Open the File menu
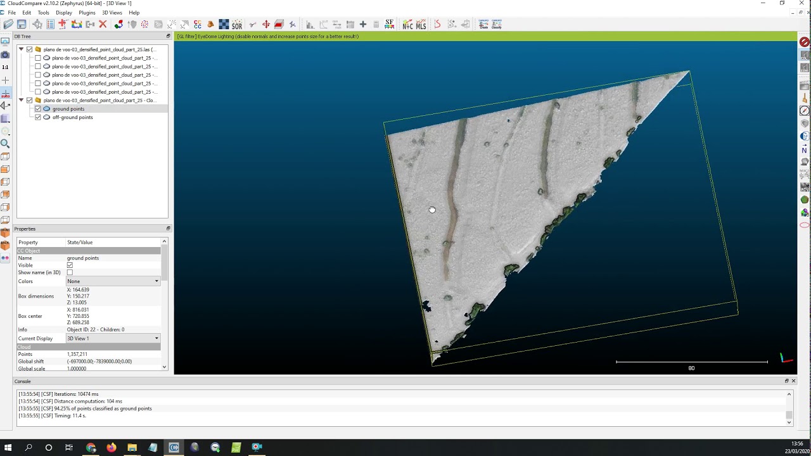Image resolution: width=811 pixels, height=456 pixels. (x=11, y=13)
